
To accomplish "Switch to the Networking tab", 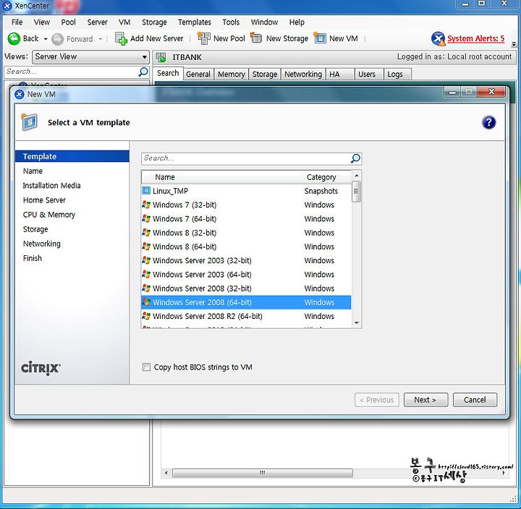I will pos(303,74).
